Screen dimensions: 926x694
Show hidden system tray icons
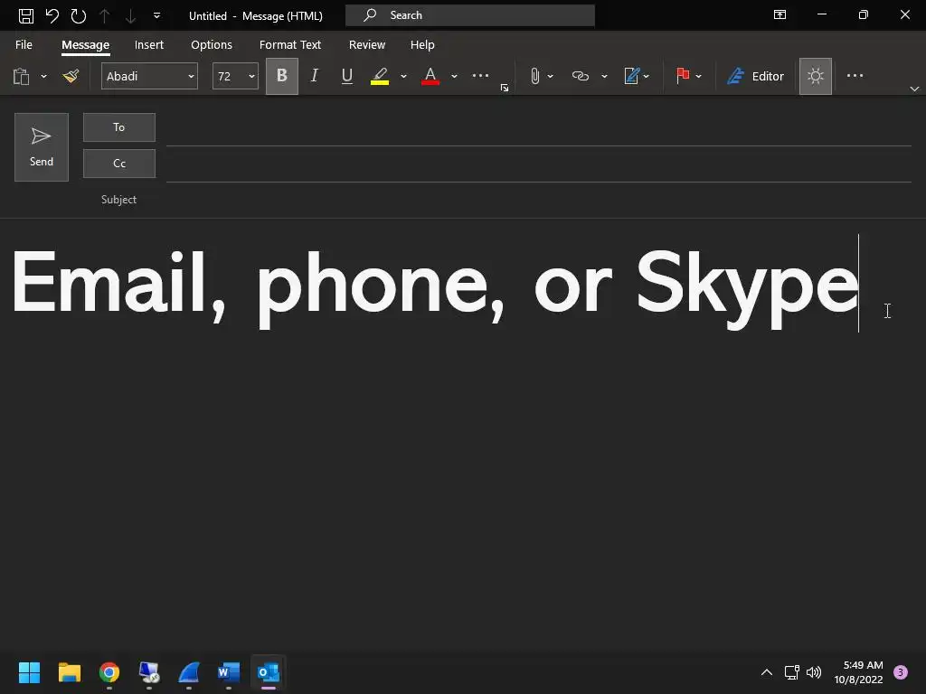click(767, 672)
